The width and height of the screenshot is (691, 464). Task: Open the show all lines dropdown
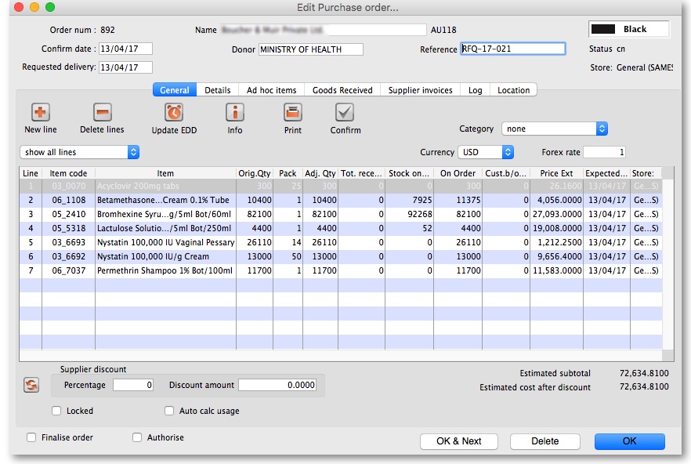click(x=79, y=152)
